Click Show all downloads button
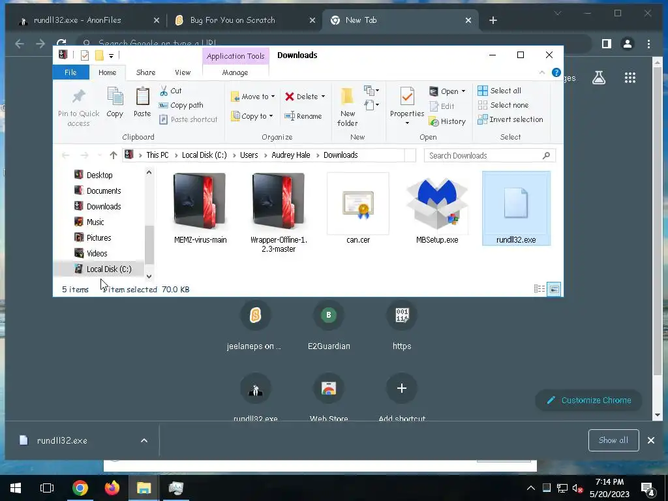 tap(613, 440)
